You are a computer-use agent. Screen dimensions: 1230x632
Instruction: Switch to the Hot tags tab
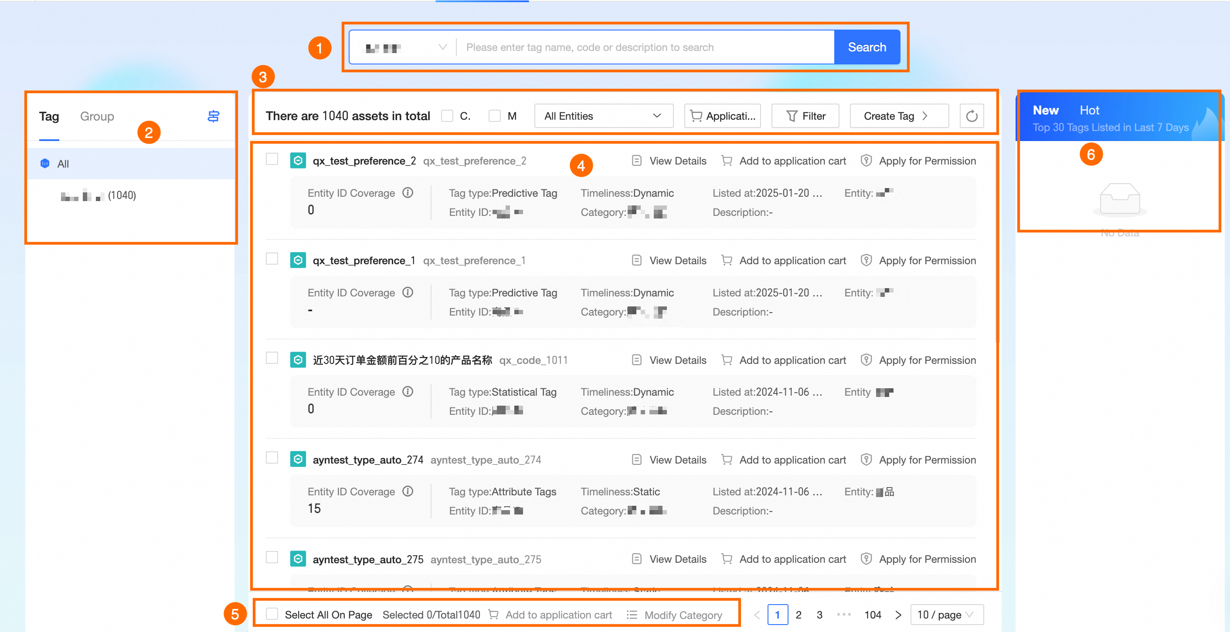(1089, 110)
